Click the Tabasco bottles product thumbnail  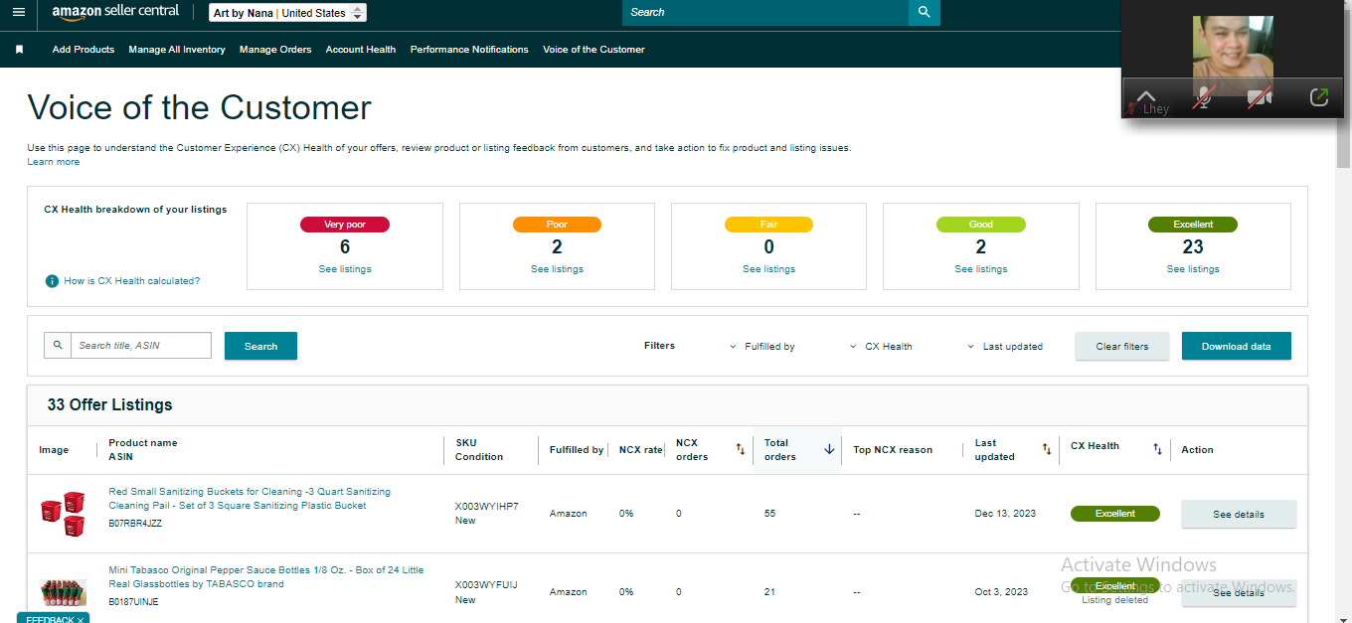pyautogui.click(x=63, y=593)
